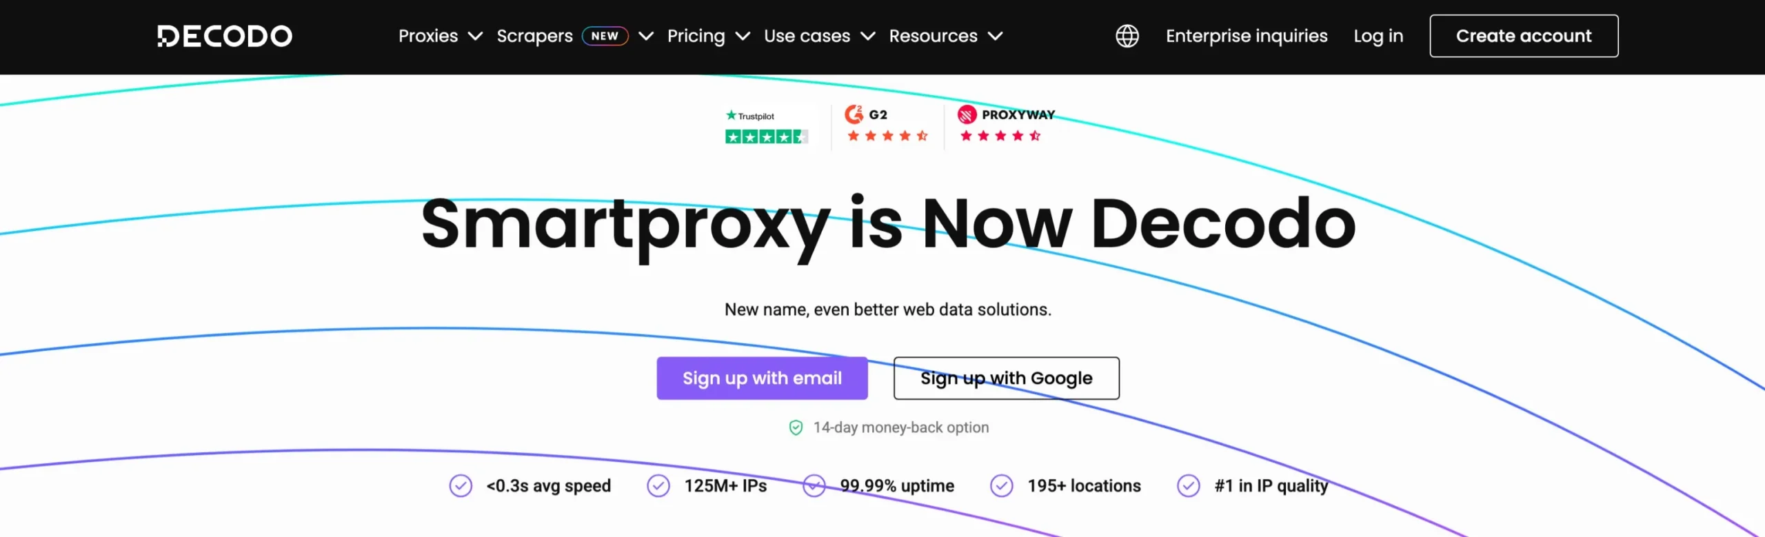The height and width of the screenshot is (537, 1765).
Task: Click the 99.99% uptime text
Action: click(x=897, y=486)
